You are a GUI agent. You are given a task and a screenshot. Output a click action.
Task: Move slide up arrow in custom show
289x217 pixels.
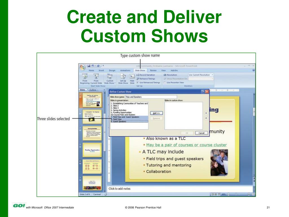[x=206, y=113]
